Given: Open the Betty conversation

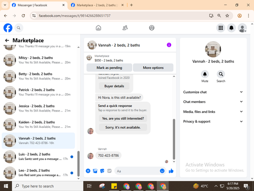Looking at the screenshot, I should [39, 76].
